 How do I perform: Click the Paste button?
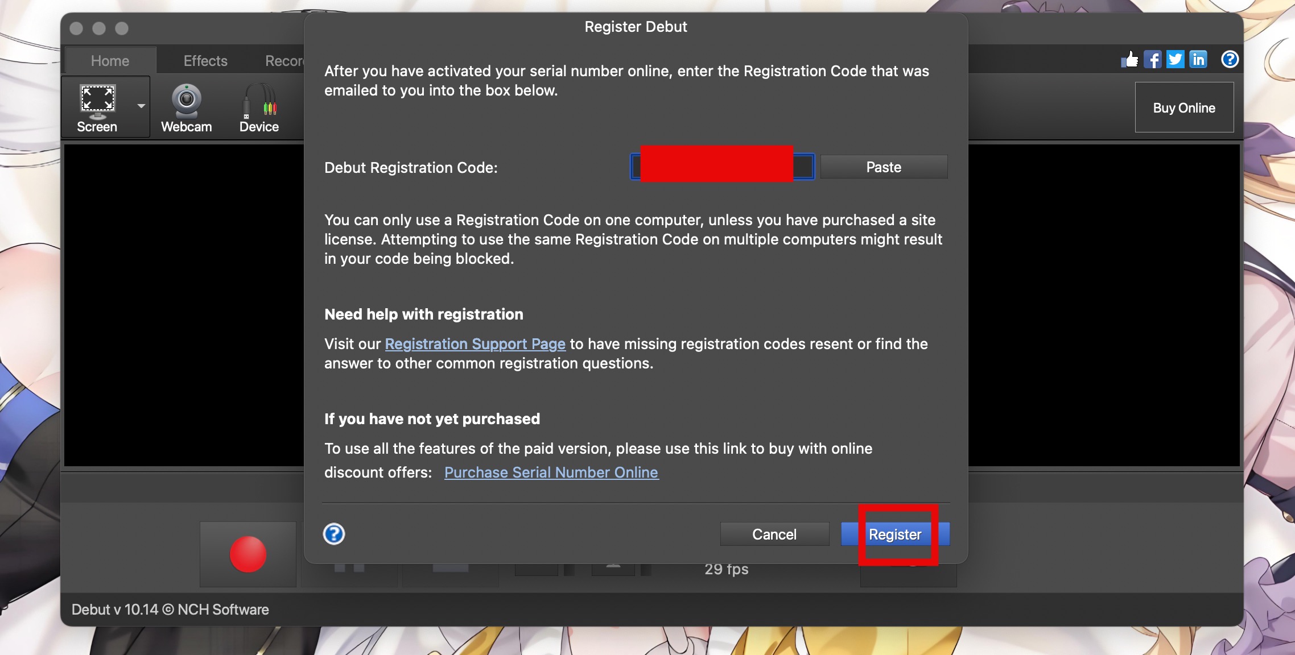pyautogui.click(x=884, y=167)
